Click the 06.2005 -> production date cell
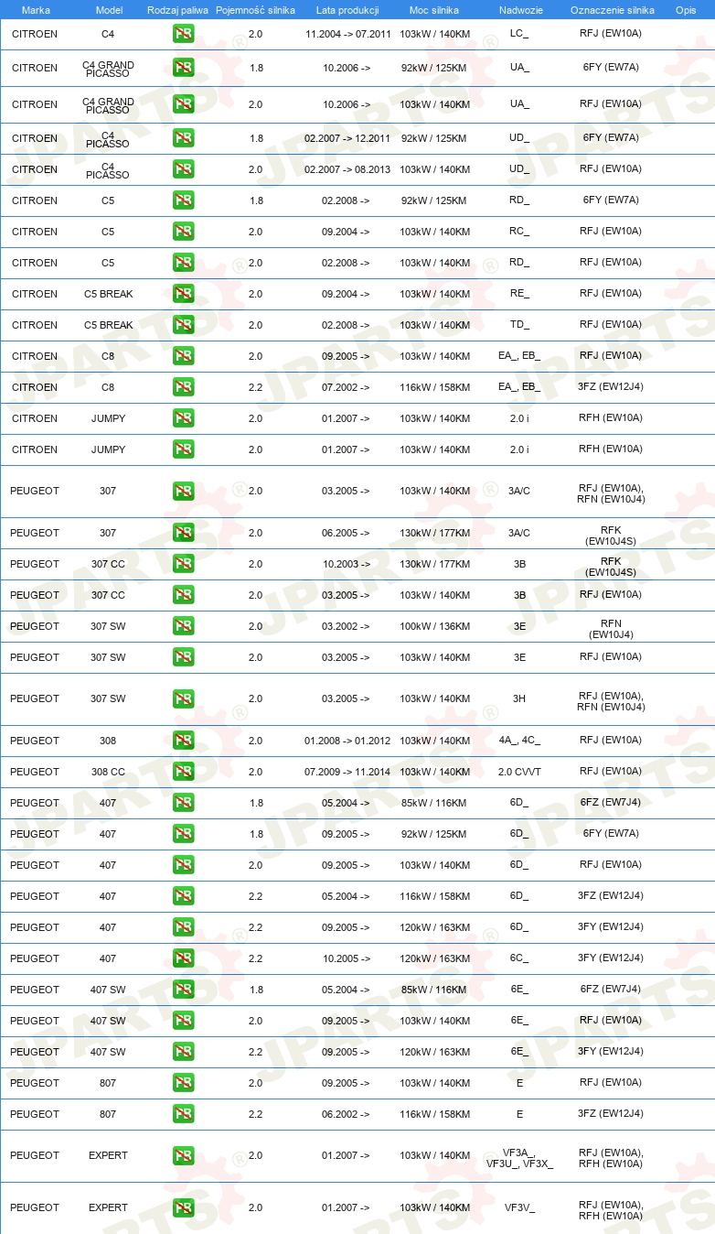The height and width of the screenshot is (1234, 715). coord(347,534)
